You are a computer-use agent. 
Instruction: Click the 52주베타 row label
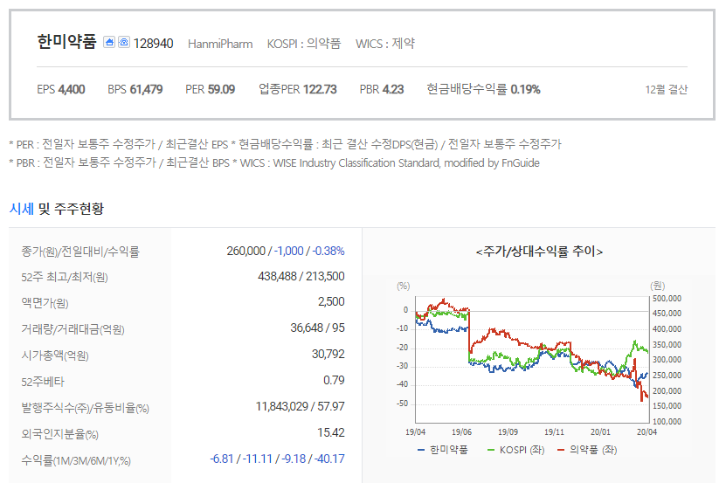point(43,382)
